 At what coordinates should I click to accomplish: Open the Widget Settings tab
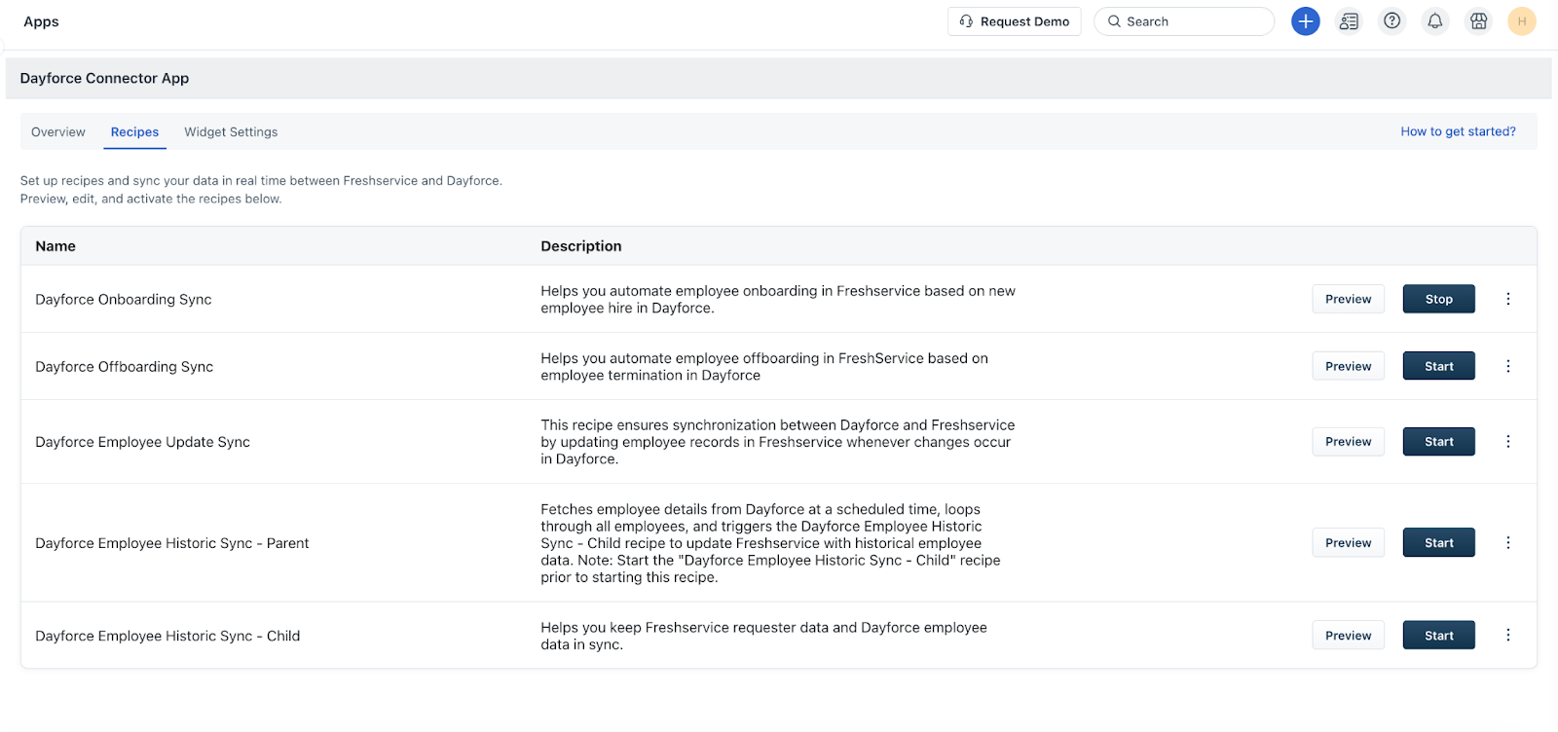point(231,132)
